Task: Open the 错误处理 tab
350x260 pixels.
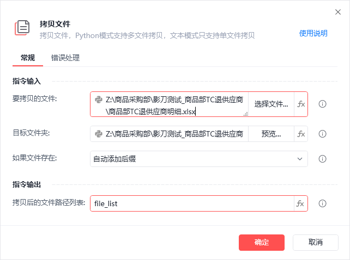Action: [x=66, y=57]
